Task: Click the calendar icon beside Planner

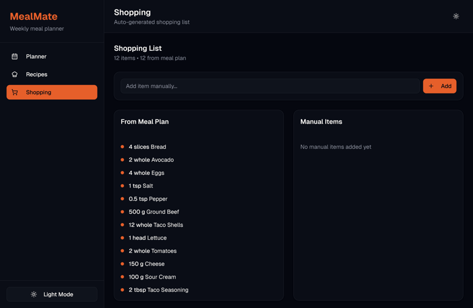Action: 15,57
